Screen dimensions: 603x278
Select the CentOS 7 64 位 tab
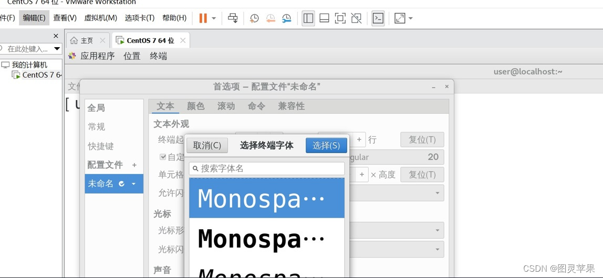click(150, 40)
